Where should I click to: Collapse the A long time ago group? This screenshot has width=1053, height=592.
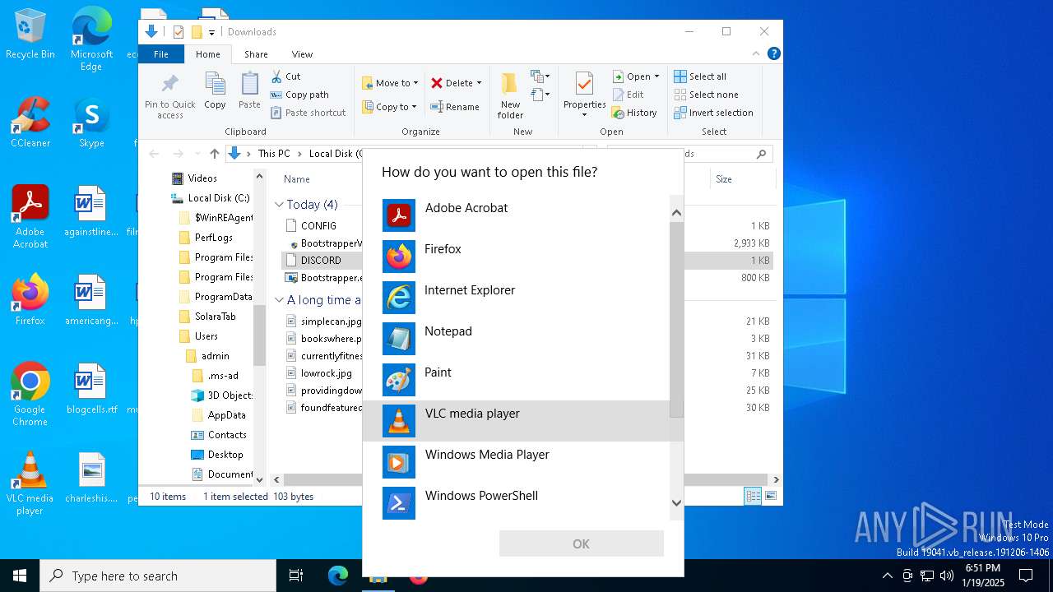click(x=279, y=300)
